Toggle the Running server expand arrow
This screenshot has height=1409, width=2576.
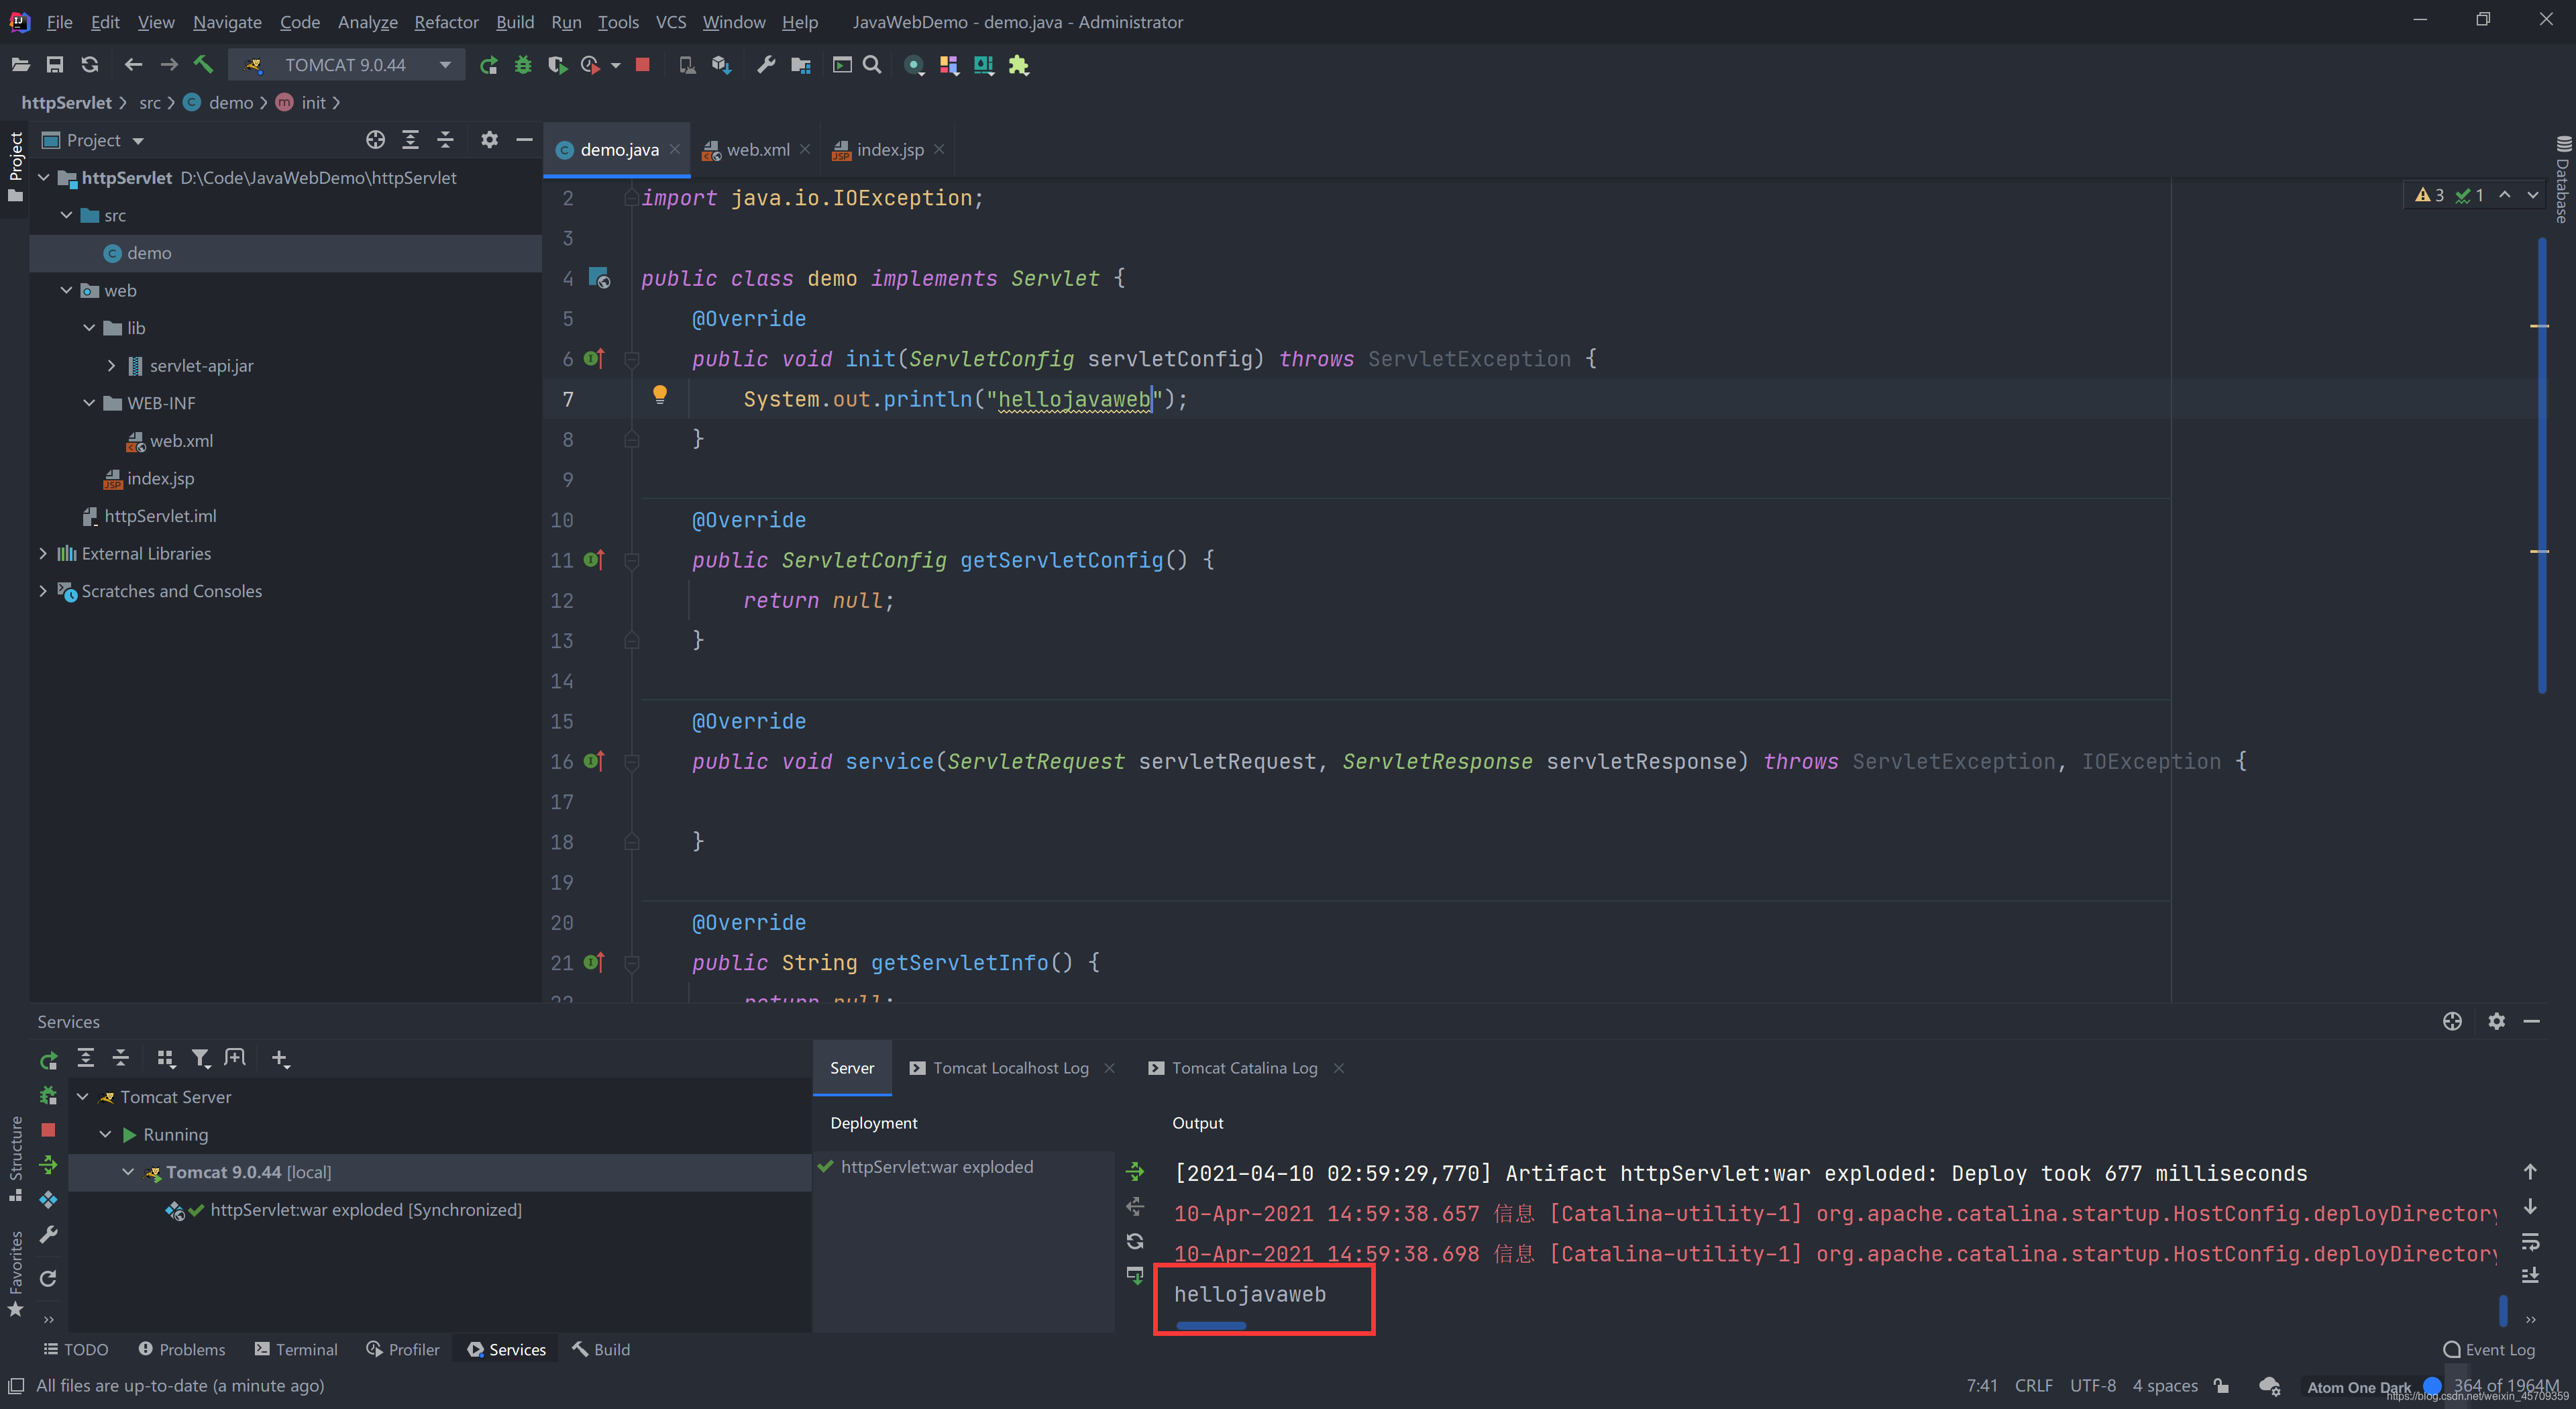pyautogui.click(x=109, y=1133)
